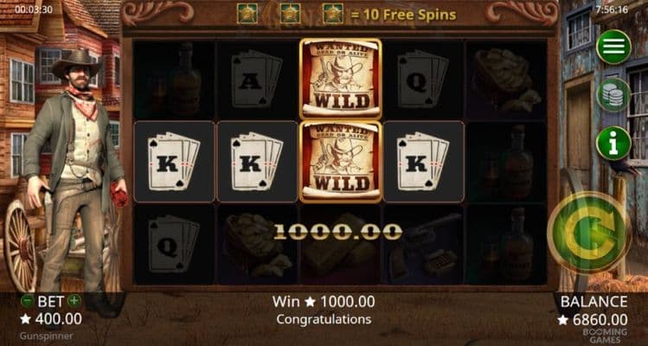
Task: Select the top Wild wanted poster symbol
Action: coord(340,79)
